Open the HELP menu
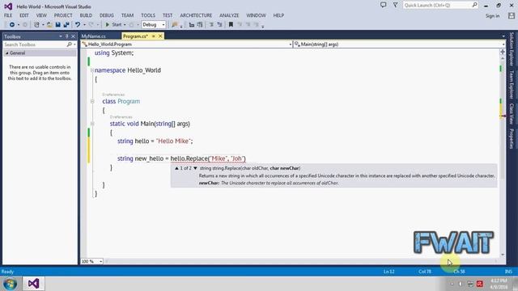The image size is (518, 291). click(278, 15)
